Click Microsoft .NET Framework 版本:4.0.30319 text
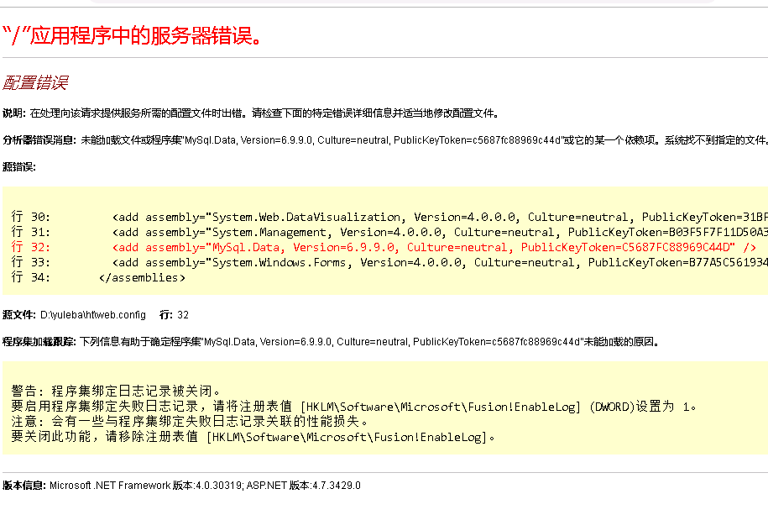This screenshot has height=515, width=768. (x=145, y=486)
